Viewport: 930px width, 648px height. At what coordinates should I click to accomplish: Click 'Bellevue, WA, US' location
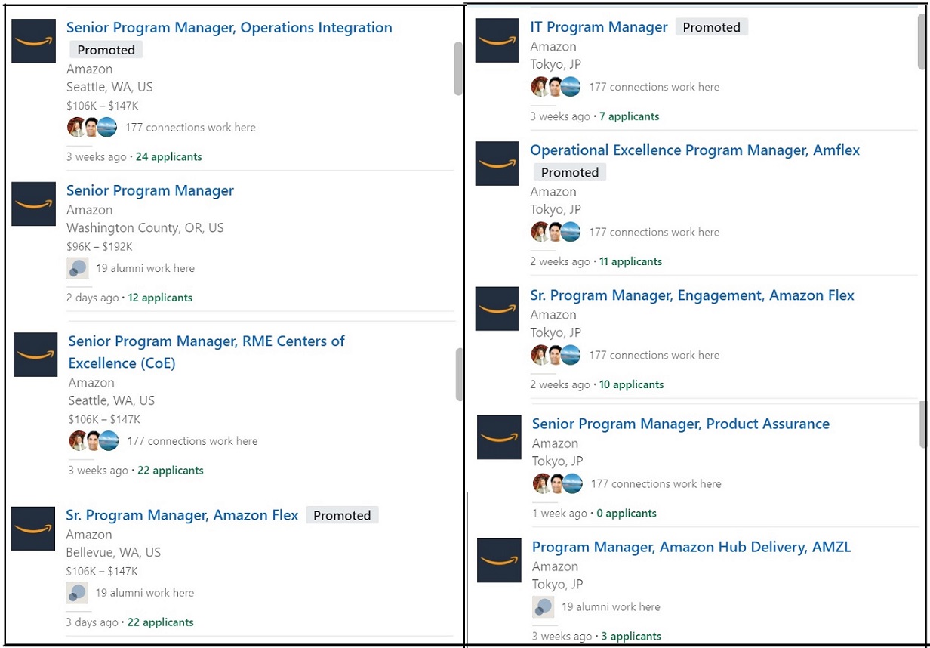(x=113, y=552)
